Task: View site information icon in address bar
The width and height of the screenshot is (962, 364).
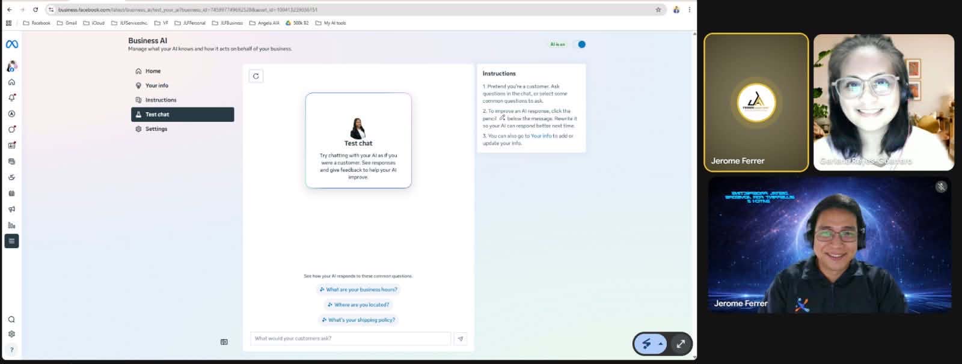Action: pyautogui.click(x=52, y=10)
